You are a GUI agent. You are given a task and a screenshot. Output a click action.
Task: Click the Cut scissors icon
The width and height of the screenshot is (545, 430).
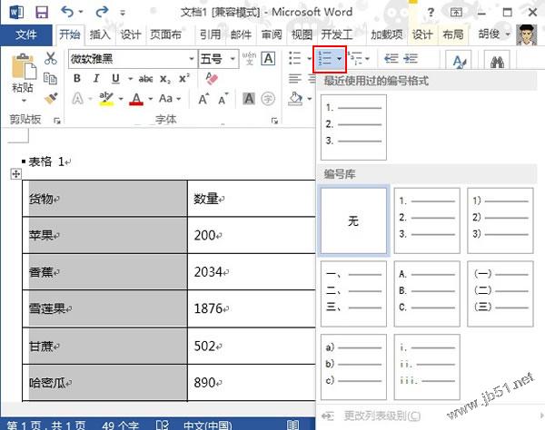(51, 58)
